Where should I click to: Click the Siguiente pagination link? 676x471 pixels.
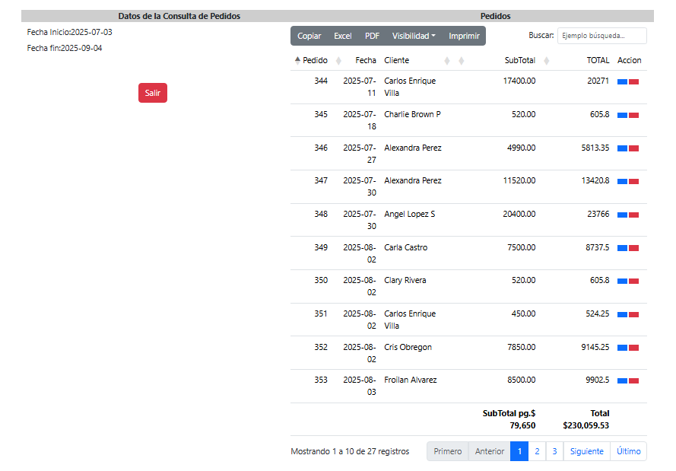click(586, 451)
